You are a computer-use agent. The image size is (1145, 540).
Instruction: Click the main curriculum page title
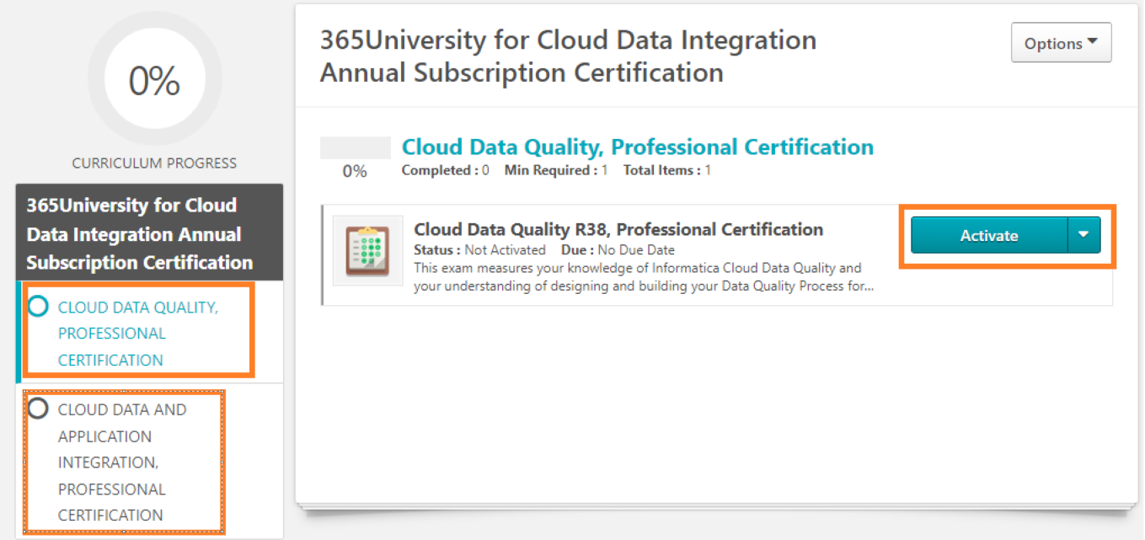pyautogui.click(x=568, y=56)
